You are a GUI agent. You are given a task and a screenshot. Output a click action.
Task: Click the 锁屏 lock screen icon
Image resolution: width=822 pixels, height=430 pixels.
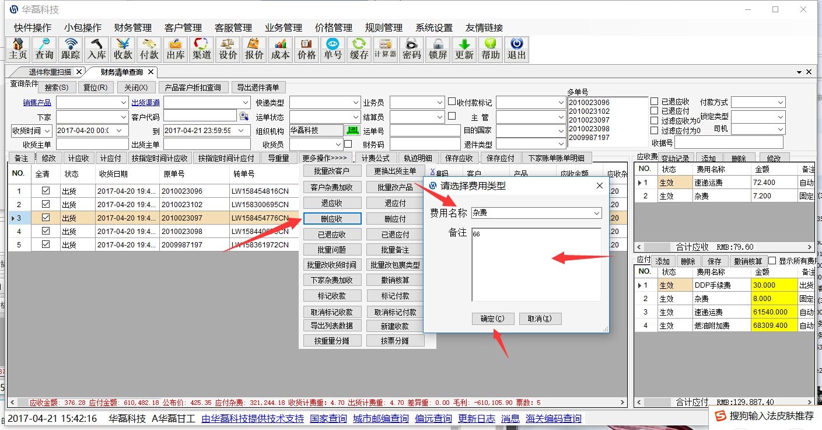[x=438, y=49]
